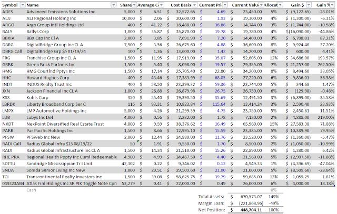Select the ALJ Regional Holding Inc cell
The height and width of the screenshot is (214, 337).
51,18
